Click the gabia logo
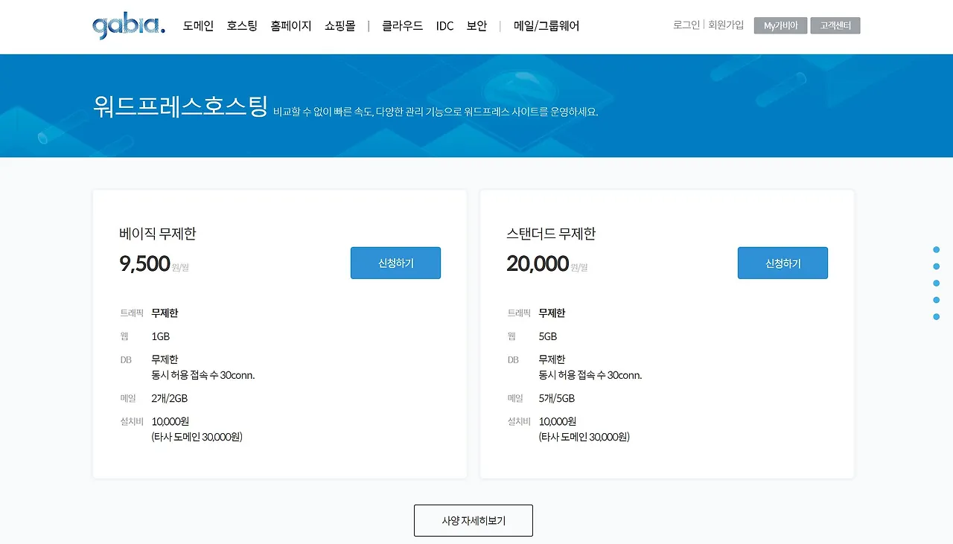The width and height of the screenshot is (953, 544). tap(127, 25)
